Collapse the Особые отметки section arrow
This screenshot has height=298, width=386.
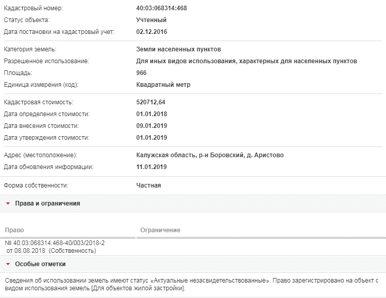coord(8,264)
